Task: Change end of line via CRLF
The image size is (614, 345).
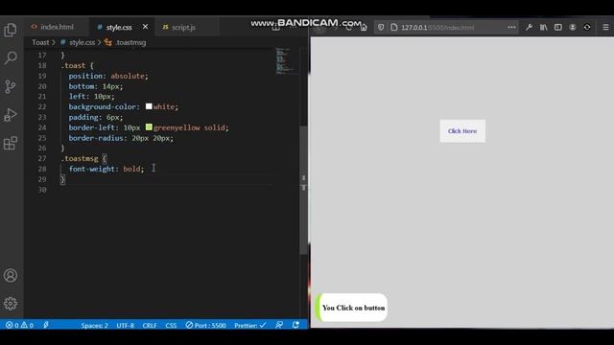Action: click(150, 326)
